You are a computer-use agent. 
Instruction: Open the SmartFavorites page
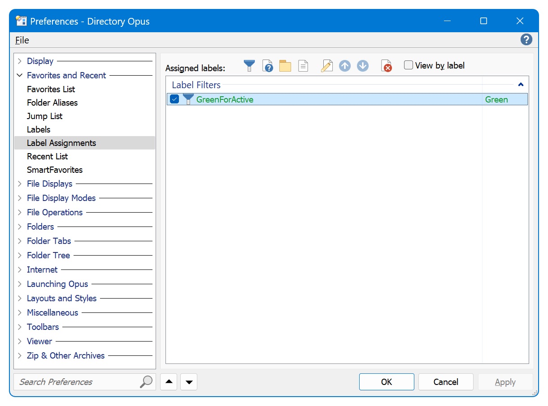[x=55, y=170]
